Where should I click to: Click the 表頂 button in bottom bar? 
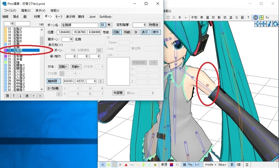coord(164,165)
